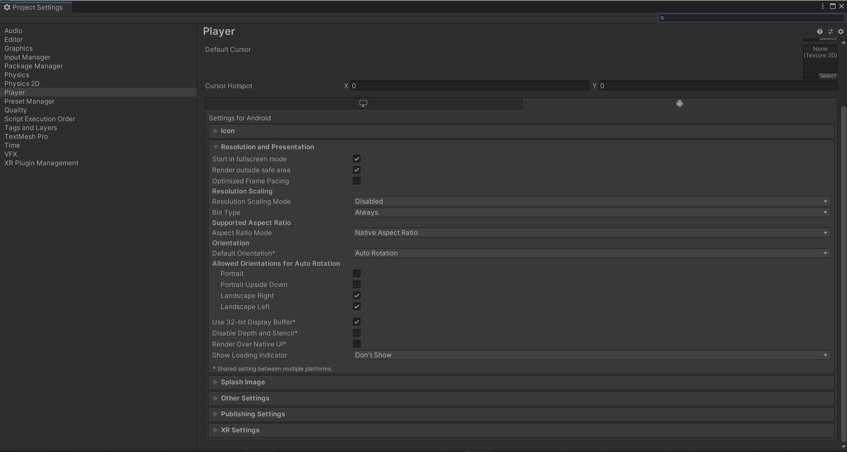Open the Blit Type dropdown

(591, 213)
